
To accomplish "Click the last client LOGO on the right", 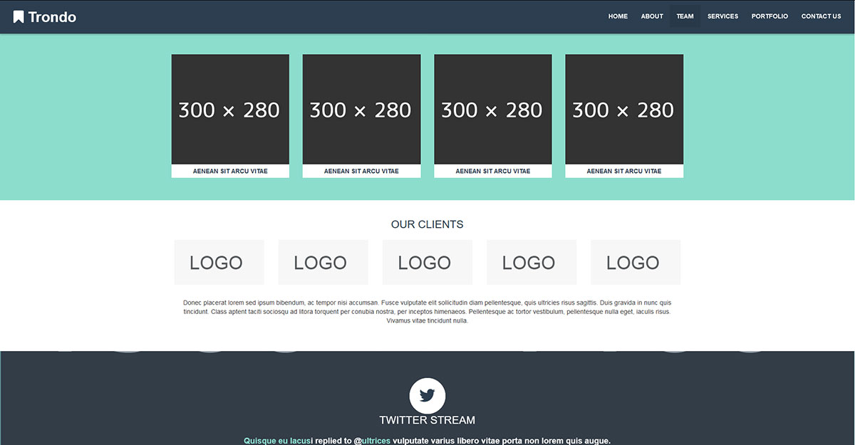I will coord(635,262).
